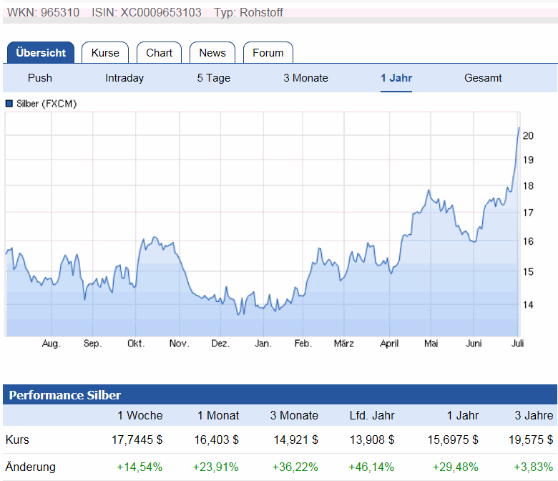The height and width of the screenshot is (481, 558).
Task: Display the 3 Monate chart range
Action: coord(305,78)
